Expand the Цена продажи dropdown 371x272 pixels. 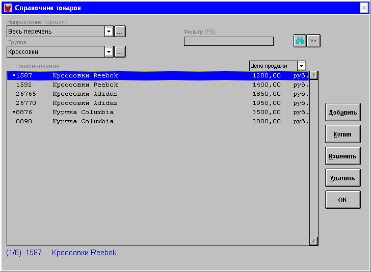[x=301, y=66]
